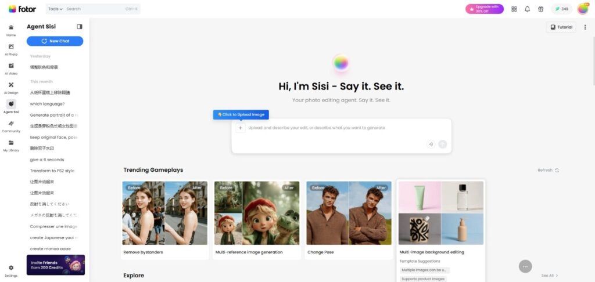Open 'Transform to PS2 style' chat
The height and width of the screenshot is (282, 595).
click(x=52, y=171)
